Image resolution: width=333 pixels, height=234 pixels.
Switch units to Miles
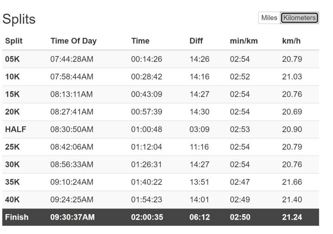pyautogui.click(x=269, y=18)
